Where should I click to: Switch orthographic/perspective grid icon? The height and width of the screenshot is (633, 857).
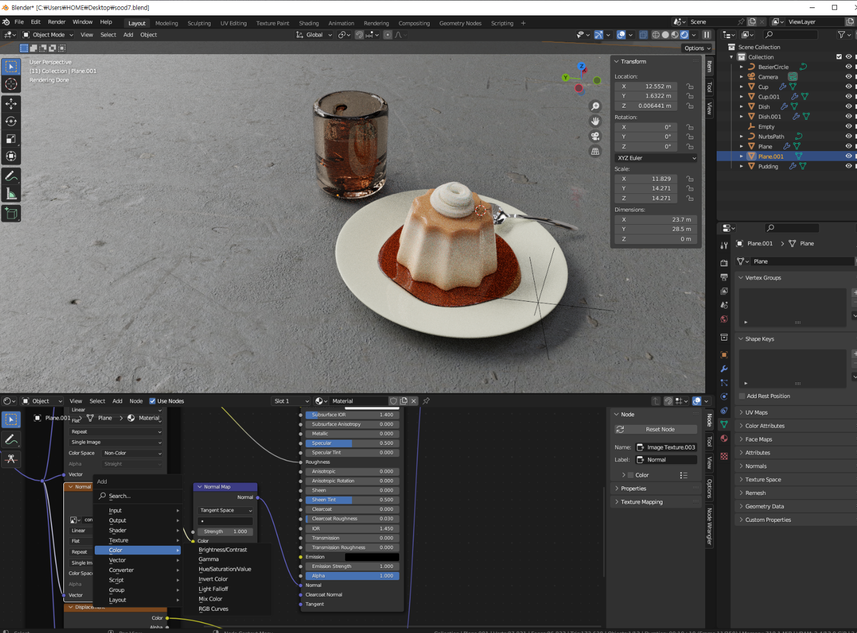(x=595, y=151)
